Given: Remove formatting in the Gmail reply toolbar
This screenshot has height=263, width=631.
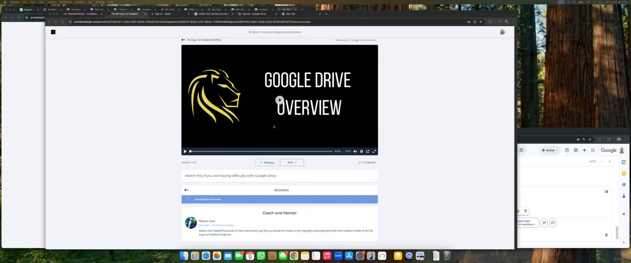Looking at the screenshot, I should tap(526, 211).
